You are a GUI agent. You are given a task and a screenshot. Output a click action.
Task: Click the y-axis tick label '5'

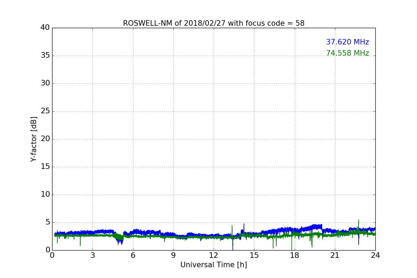tap(48, 222)
